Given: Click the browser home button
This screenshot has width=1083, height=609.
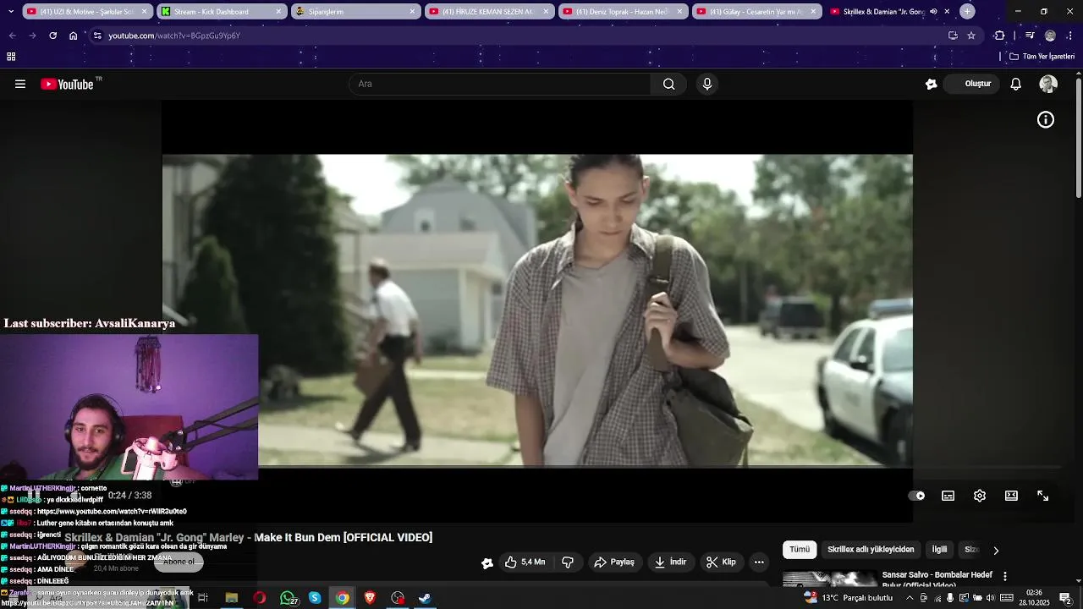Looking at the screenshot, I should [x=74, y=36].
